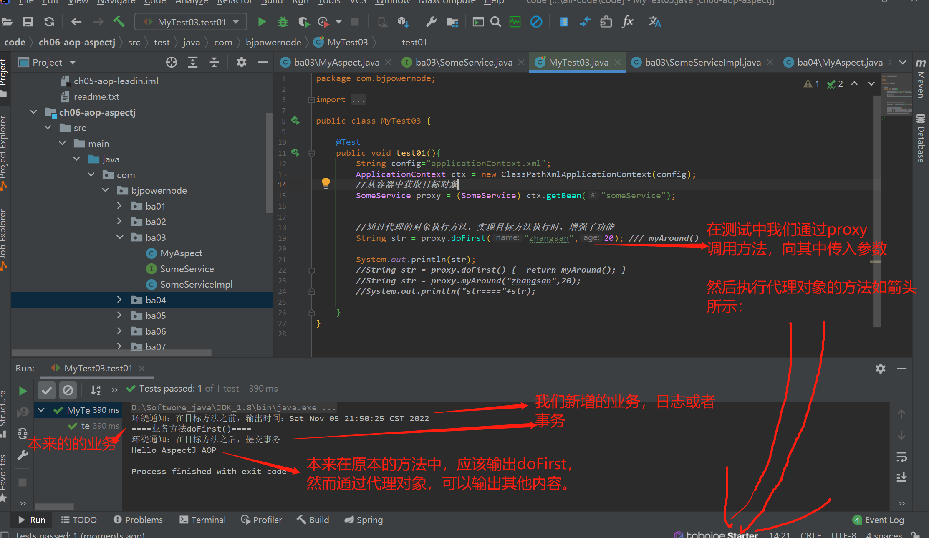Click the Debug bug icon
This screenshot has width=929, height=538.
point(283,22)
